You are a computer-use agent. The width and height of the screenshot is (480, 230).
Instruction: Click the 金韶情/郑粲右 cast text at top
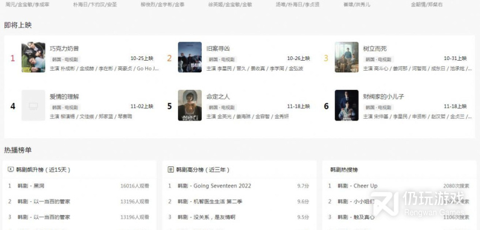[427, 4]
